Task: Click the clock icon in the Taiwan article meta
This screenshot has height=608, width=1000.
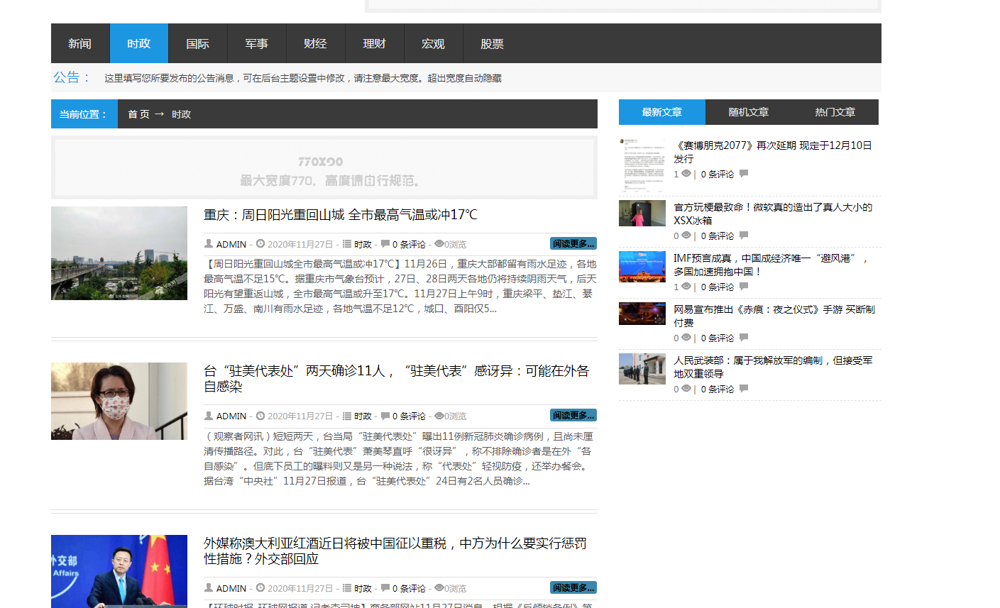Action: (x=260, y=416)
